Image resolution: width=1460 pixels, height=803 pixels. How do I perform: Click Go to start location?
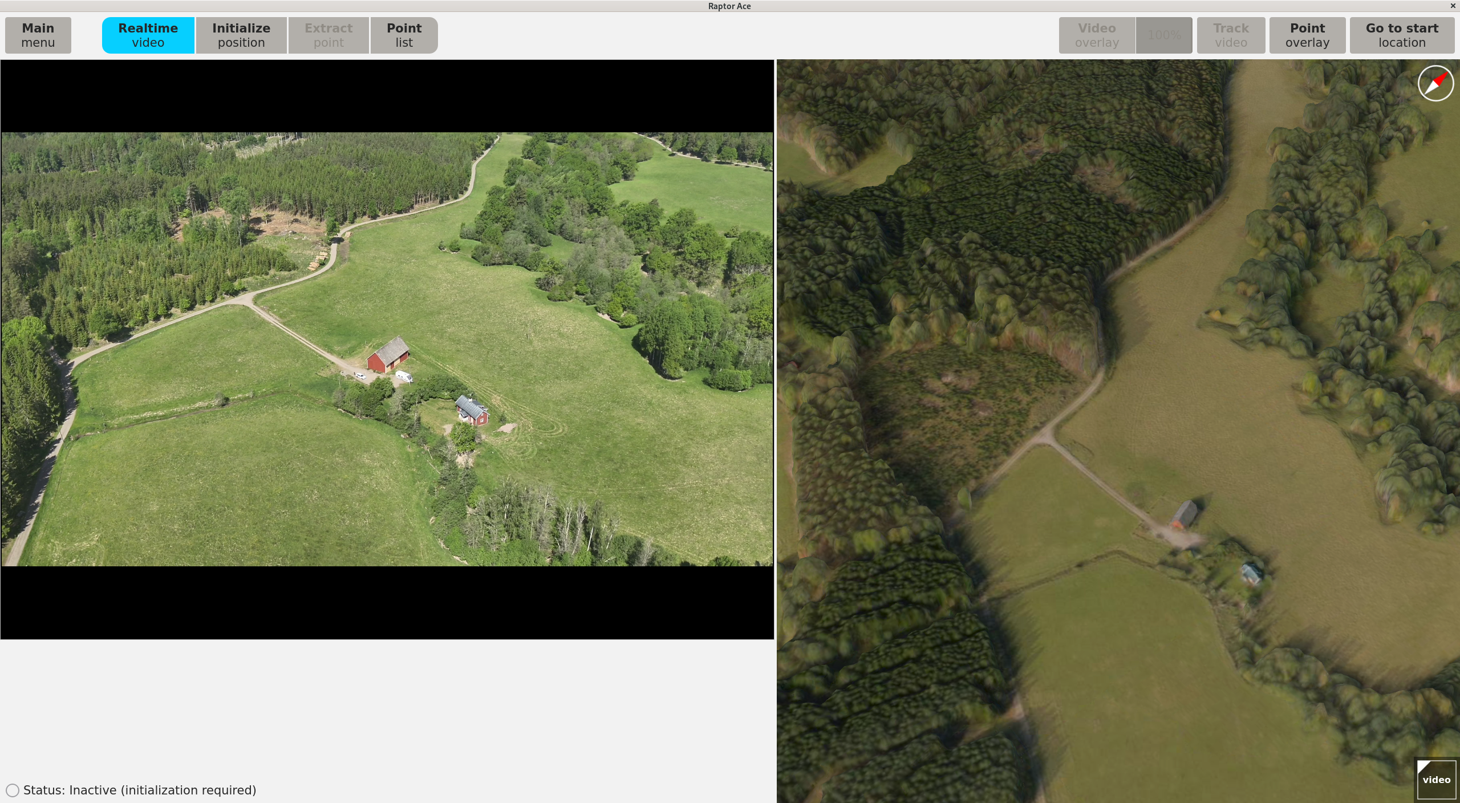pos(1401,35)
